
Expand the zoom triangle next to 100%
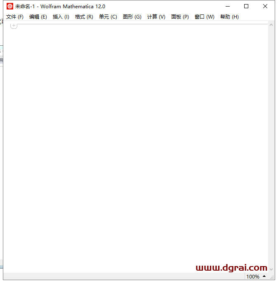[x=264, y=276]
